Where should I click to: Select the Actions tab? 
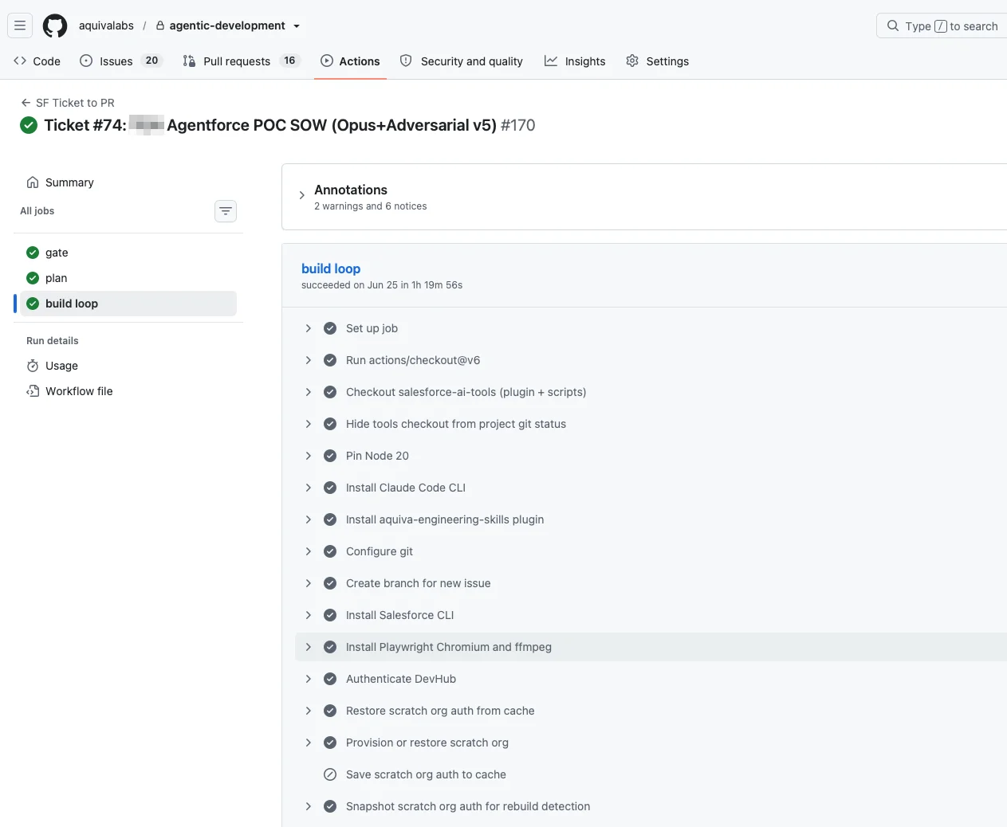point(350,61)
